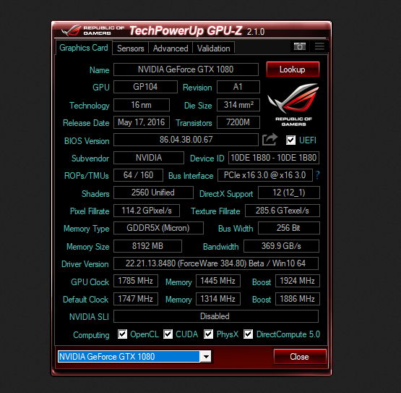Click the Bus Width field 256 Bit

click(289, 228)
